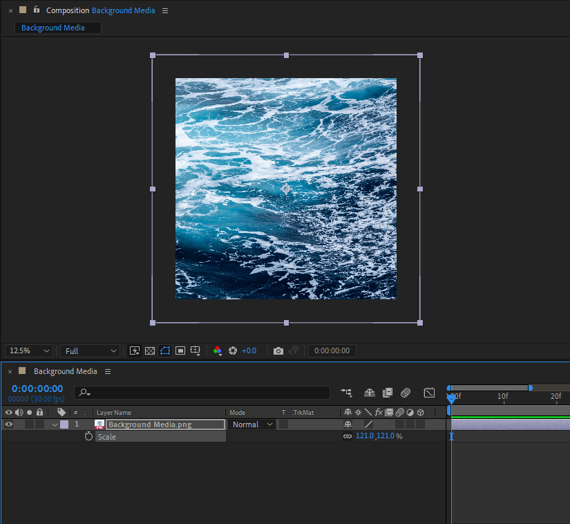570x524 pixels.
Task: Select the Background Media timeline tab
Action: 66,371
